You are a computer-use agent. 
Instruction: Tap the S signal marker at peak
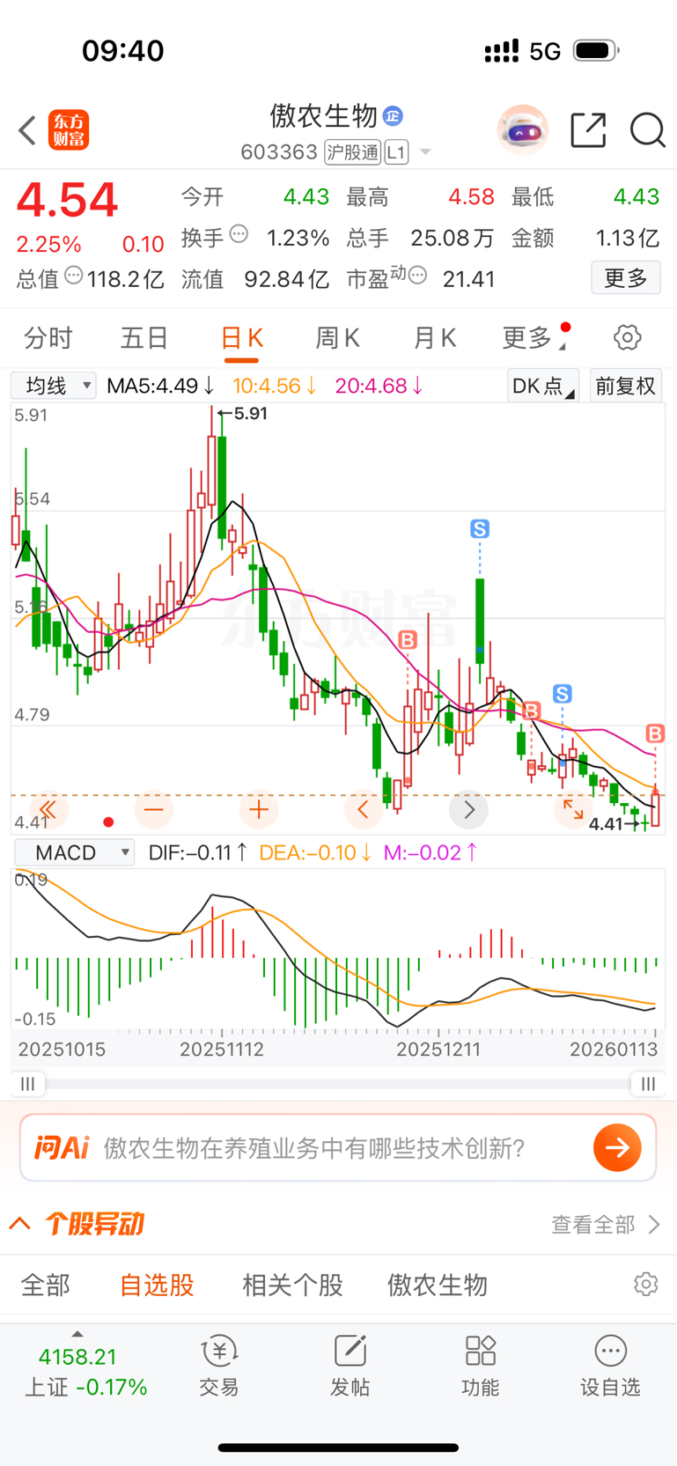click(x=480, y=529)
